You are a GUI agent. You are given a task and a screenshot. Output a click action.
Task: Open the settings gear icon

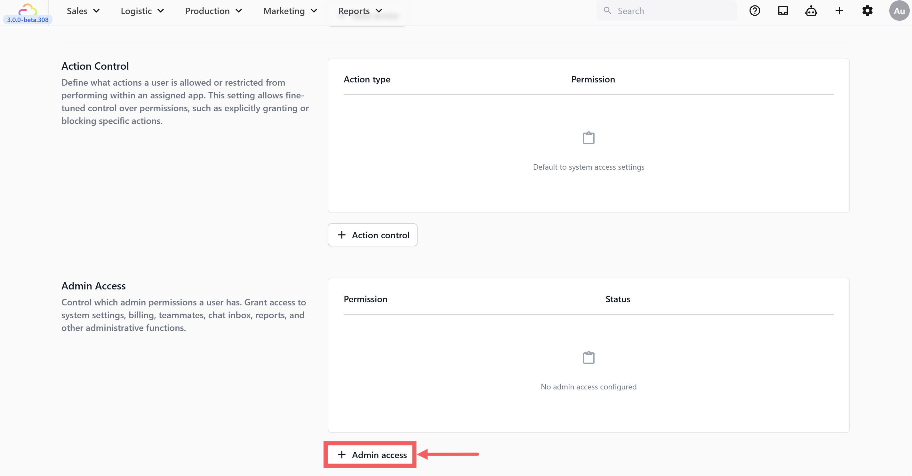point(868,11)
